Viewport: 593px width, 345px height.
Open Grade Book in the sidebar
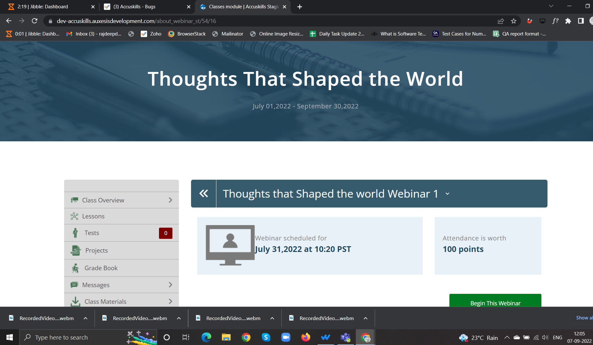coord(101,268)
